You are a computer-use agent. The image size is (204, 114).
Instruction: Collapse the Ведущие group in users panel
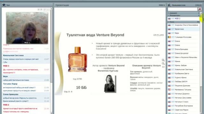tap(169, 13)
